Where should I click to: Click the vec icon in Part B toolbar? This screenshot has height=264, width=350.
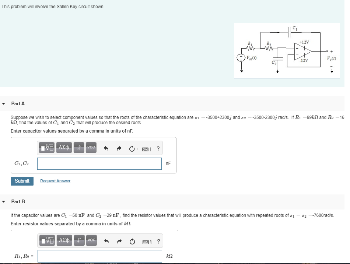(x=91, y=241)
